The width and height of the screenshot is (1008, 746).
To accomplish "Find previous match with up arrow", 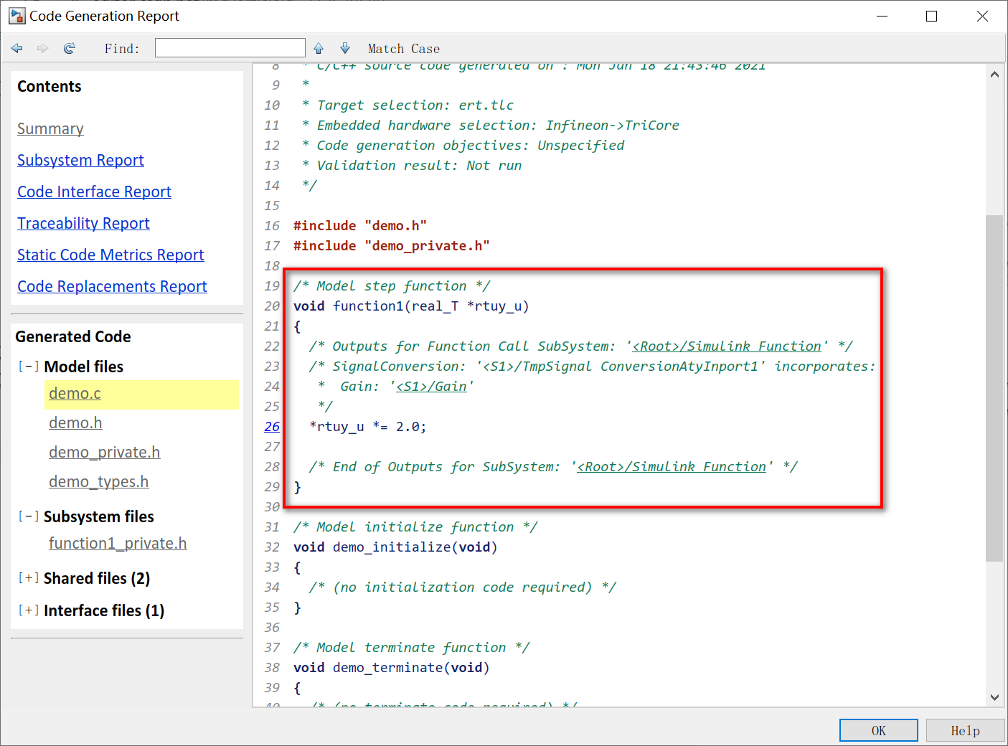I will (x=319, y=48).
